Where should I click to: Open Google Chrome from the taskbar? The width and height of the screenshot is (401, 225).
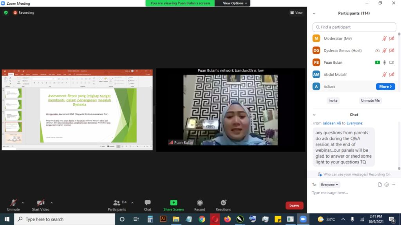(202, 219)
